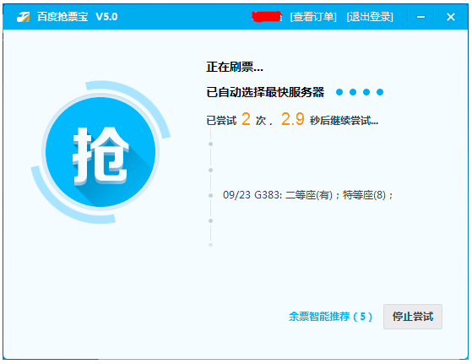Click the Baidu ticket app logo icon
This screenshot has width=472, height=364.
(x=23, y=17)
